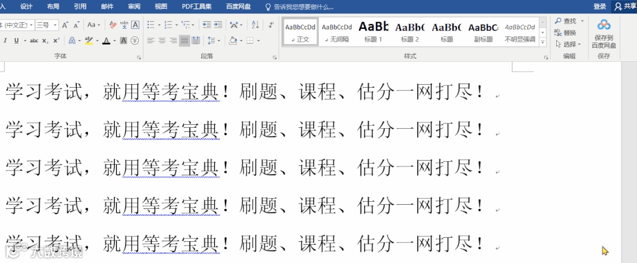Viewport: 637px width, 263px height.
Task: Click the Shrink Font (smaller A) icon
Action: (76, 25)
